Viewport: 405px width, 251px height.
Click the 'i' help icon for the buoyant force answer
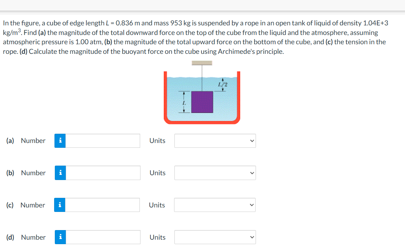coord(60,237)
